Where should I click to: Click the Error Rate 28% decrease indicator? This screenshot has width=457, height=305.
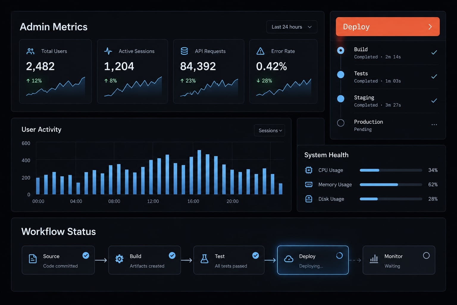pos(264,81)
